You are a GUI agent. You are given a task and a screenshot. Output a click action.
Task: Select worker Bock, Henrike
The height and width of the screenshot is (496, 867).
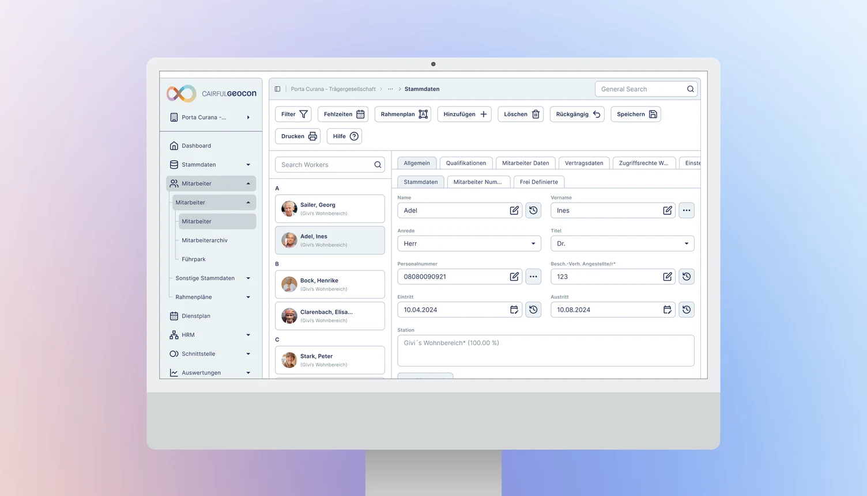pyautogui.click(x=330, y=284)
